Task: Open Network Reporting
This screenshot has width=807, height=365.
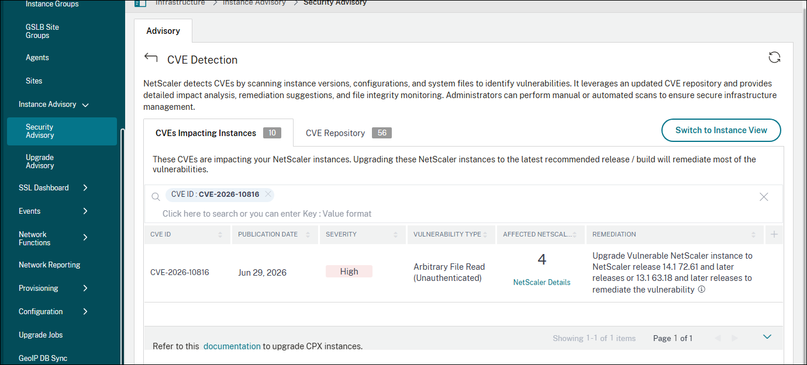Action: click(x=50, y=265)
